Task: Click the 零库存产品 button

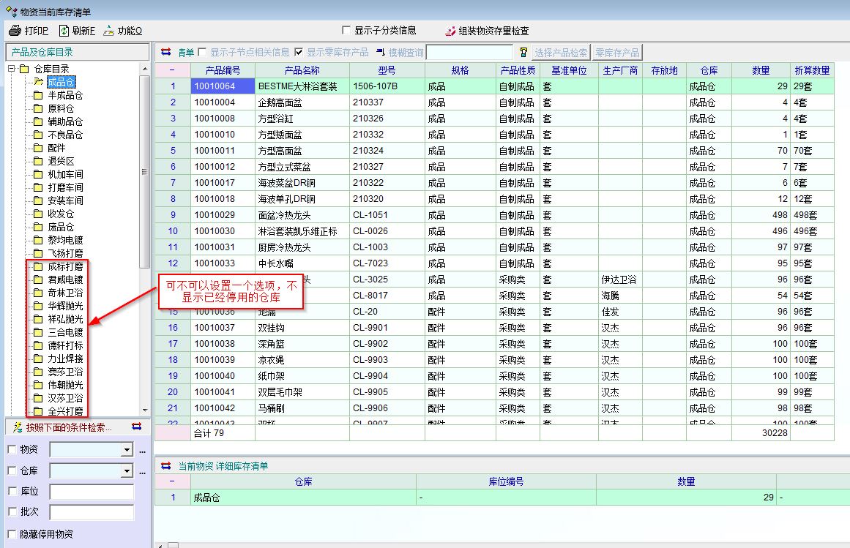Action: [x=617, y=53]
